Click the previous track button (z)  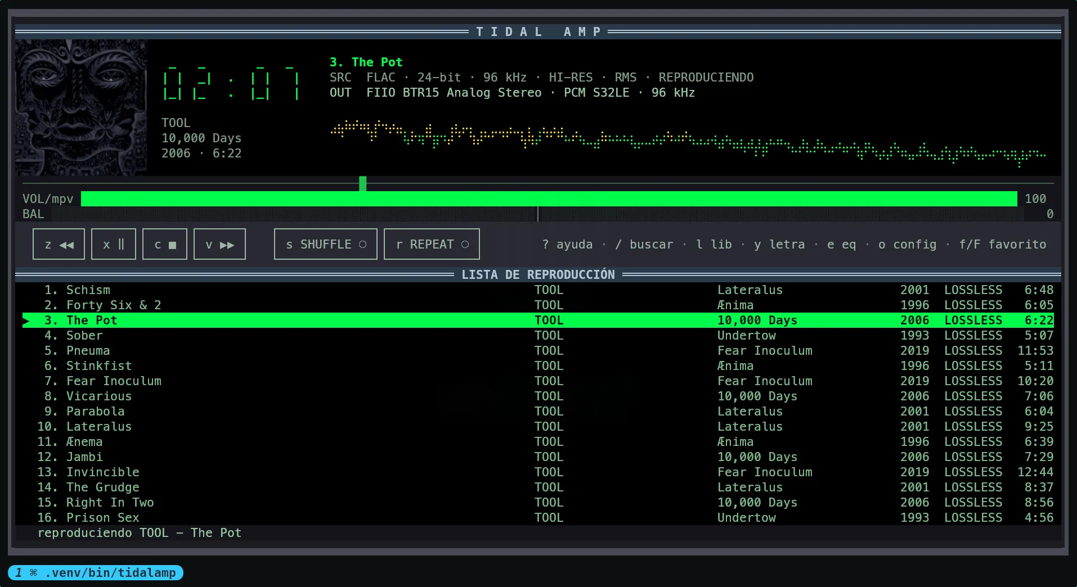click(59, 244)
